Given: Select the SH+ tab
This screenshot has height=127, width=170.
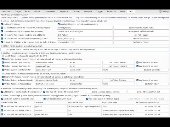Looking at the screenshot, I should point(131,11).
